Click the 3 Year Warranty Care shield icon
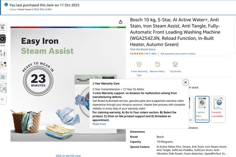The height and width of the screenshot is (157, 236). (139, 64)
